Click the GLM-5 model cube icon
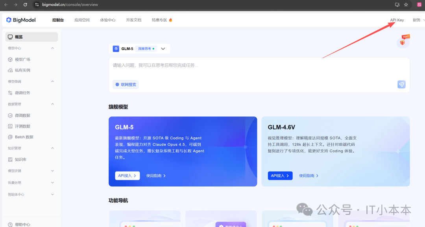The width and height of the screenshot is (425, 227). click(116, 49)
